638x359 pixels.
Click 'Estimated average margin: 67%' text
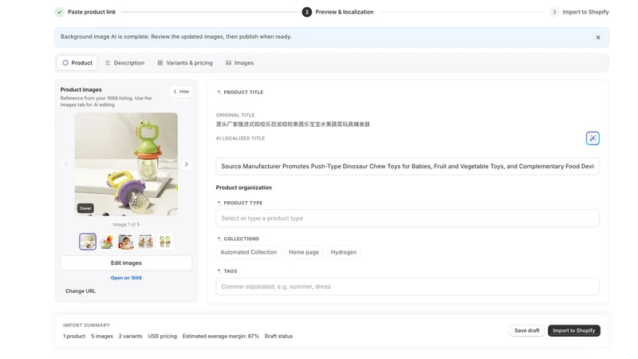coord(221,336)
